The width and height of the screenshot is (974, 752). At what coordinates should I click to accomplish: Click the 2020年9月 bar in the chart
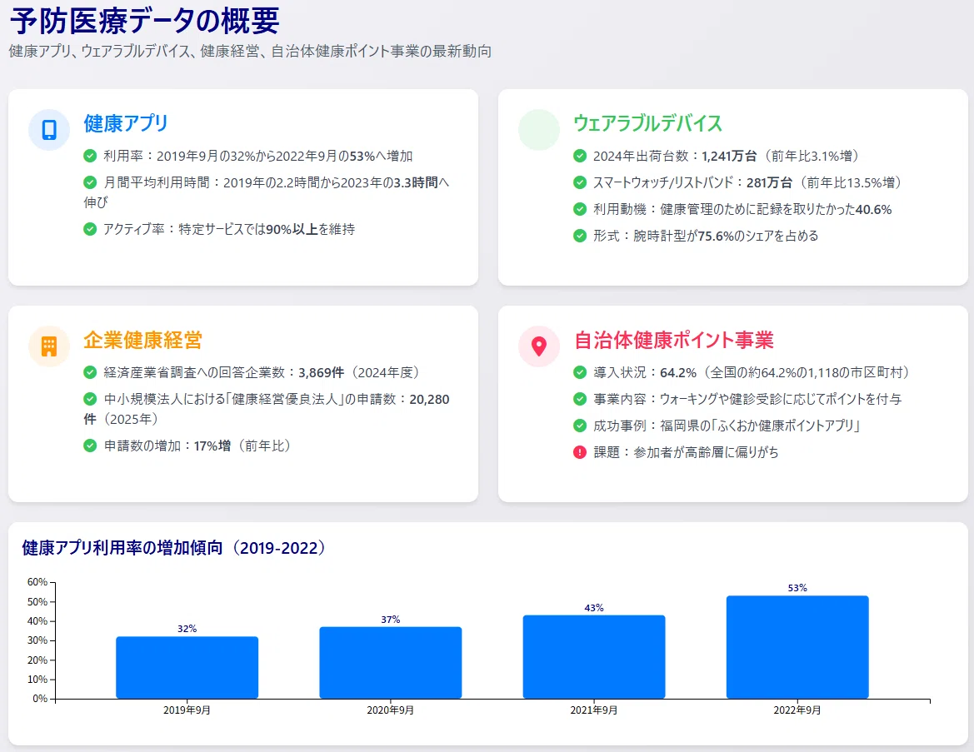[391, 663]
